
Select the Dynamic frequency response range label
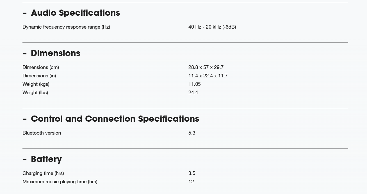coord(66,27)
